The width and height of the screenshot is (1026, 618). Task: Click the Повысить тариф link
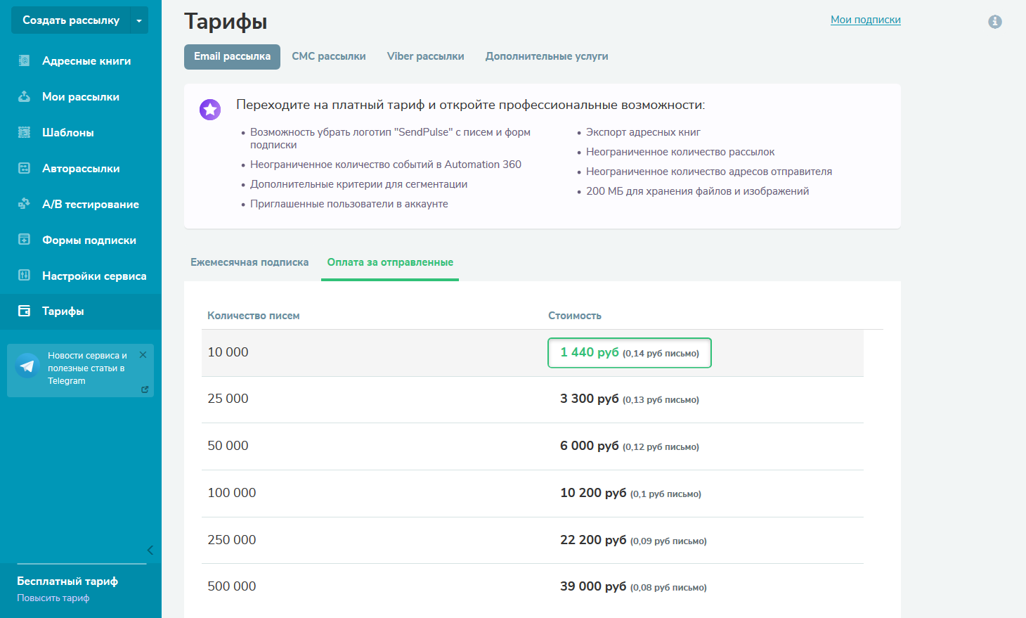tap(53, 598)
